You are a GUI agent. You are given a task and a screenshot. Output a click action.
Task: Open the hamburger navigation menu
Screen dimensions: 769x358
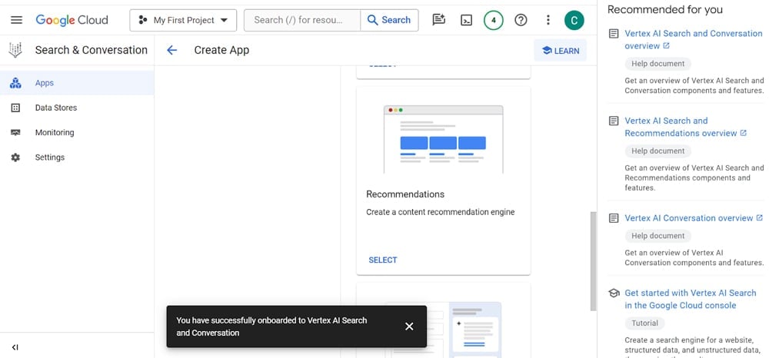click(17, 20)
